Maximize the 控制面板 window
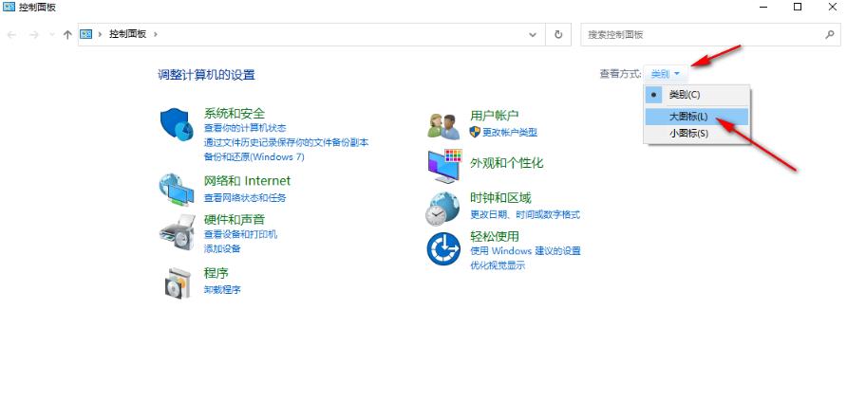Viewport: 847px width, 419px height. (798, 7)
